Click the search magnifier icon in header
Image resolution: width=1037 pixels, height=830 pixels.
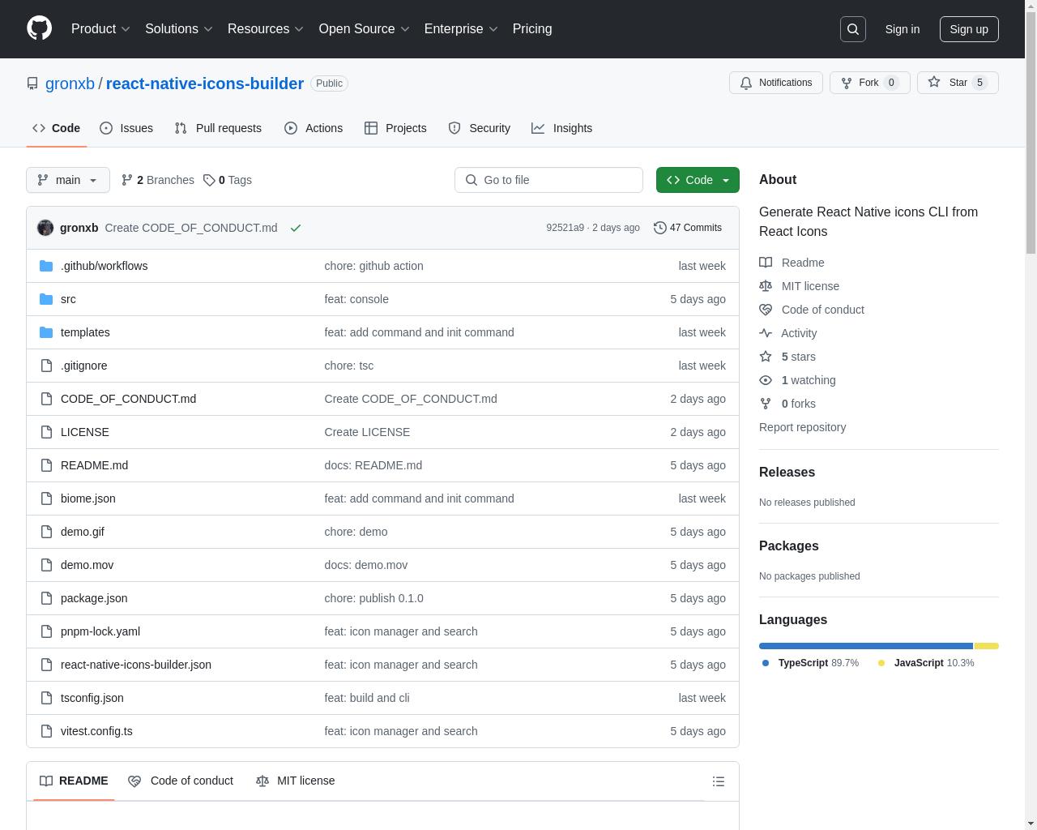click(853, 29)
